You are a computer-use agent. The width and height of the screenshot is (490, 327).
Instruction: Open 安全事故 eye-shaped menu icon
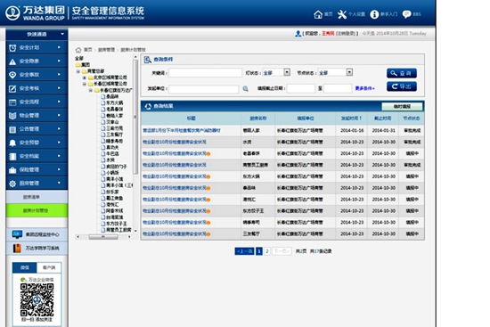coord(12,75)
